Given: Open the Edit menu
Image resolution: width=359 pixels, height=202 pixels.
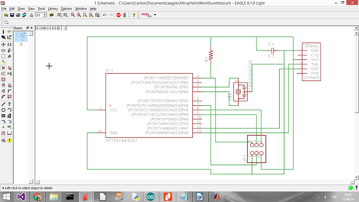Looking at the screenshot, I should click(x=12, y=9).
